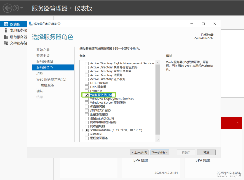
Task: Click the red alert tile showing 1
Action: coord(231,123)
